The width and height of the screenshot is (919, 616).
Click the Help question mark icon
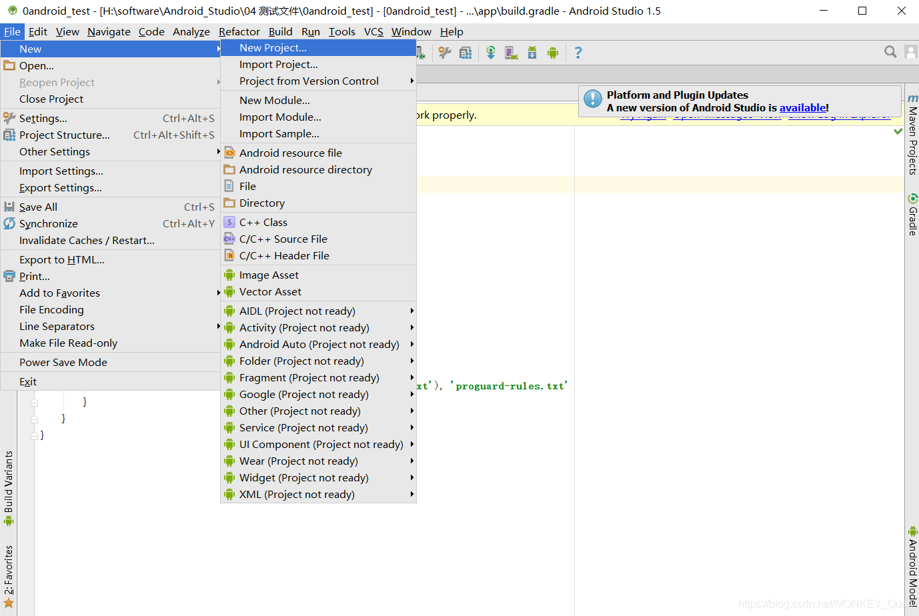point(578,53)
